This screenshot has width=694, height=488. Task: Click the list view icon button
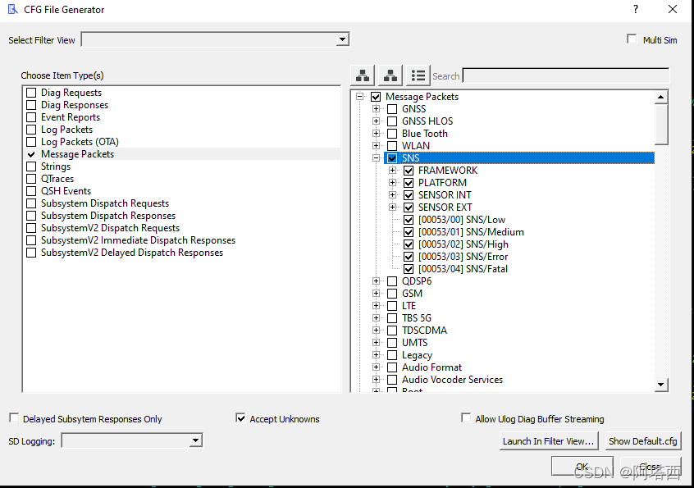point(418,75)
